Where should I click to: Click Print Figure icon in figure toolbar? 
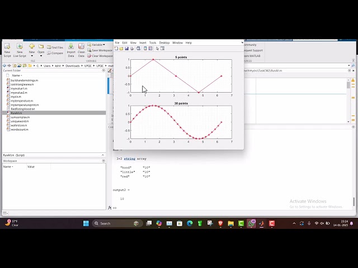(132, 49)
